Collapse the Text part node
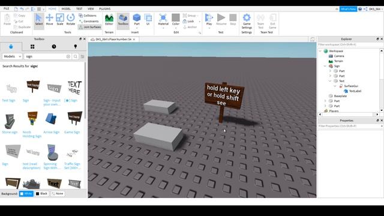This screenshot has width=384, height=216. [330, 81]
